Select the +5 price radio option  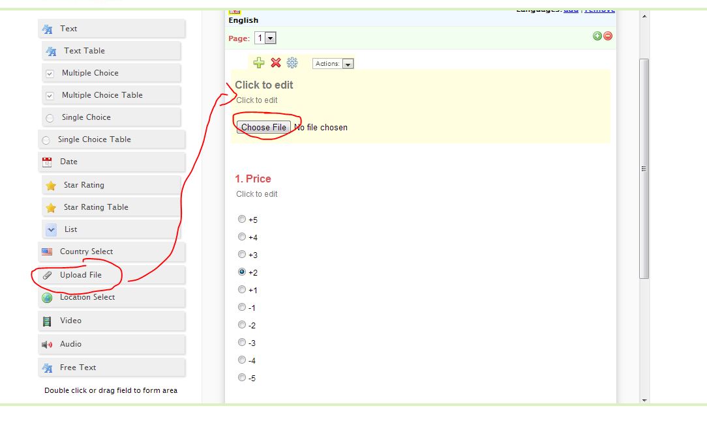[242, 220]
